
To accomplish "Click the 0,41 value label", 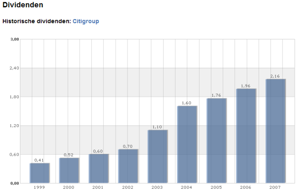I will pyautogui.click(x=39, y=160).
